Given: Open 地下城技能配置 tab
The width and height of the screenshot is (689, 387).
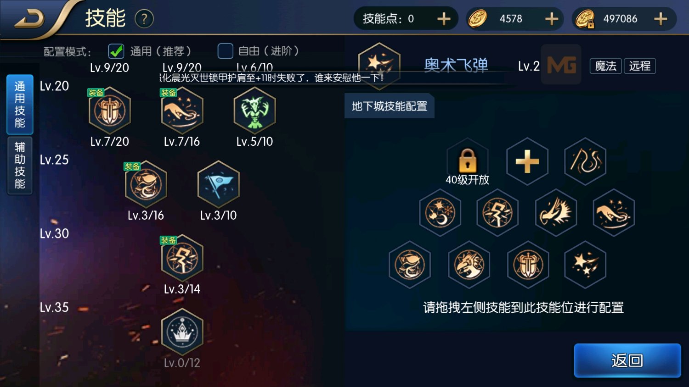Looking at the screenshot, I should tap(390, 106).
